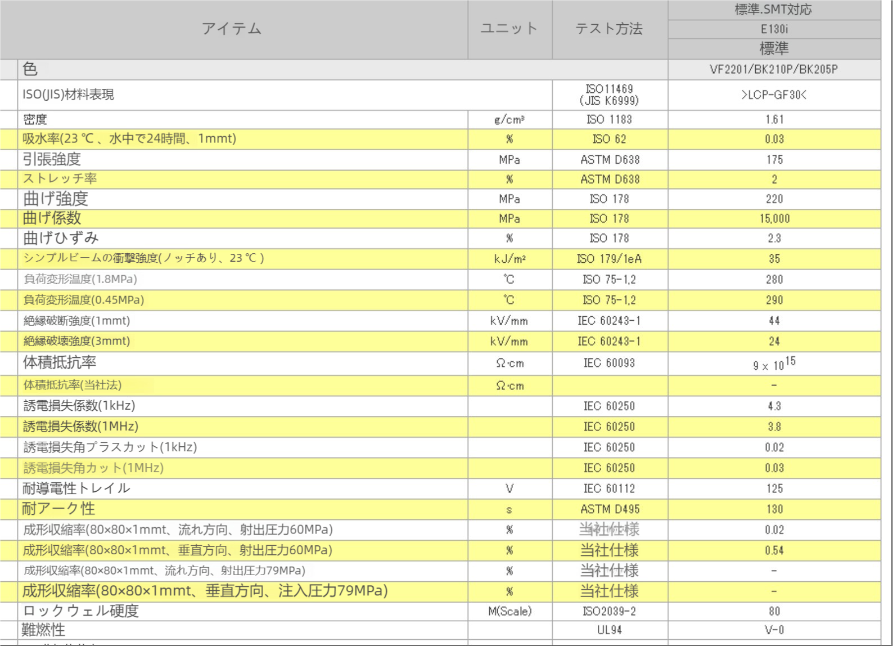Select the テスト方法 header cell
This screenshot has width=893, height=646.
(x=609, y=29)
